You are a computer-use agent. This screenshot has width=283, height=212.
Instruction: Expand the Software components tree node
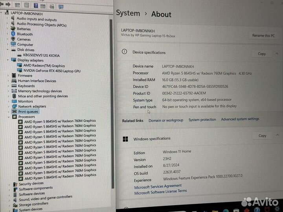tap(9, 190)
